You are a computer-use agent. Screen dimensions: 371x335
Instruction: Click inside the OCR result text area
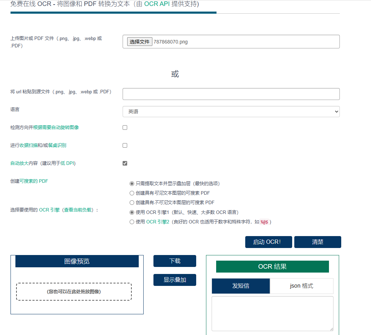(272, 314)
